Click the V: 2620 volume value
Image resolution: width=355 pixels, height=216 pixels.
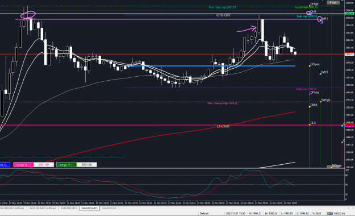(x=317, y=213)
